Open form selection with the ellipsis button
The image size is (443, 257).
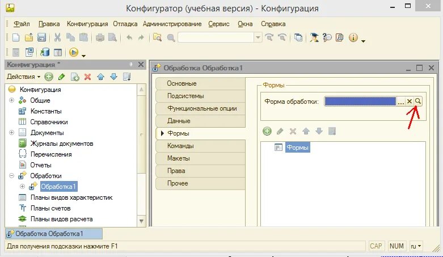(400, 101)
